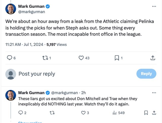Image resolution: width=162 pixels, height=123 pixels.
Task: Share the Don Mitchell reply tweet
Action: pyautogui.click(x=153, y=113)
